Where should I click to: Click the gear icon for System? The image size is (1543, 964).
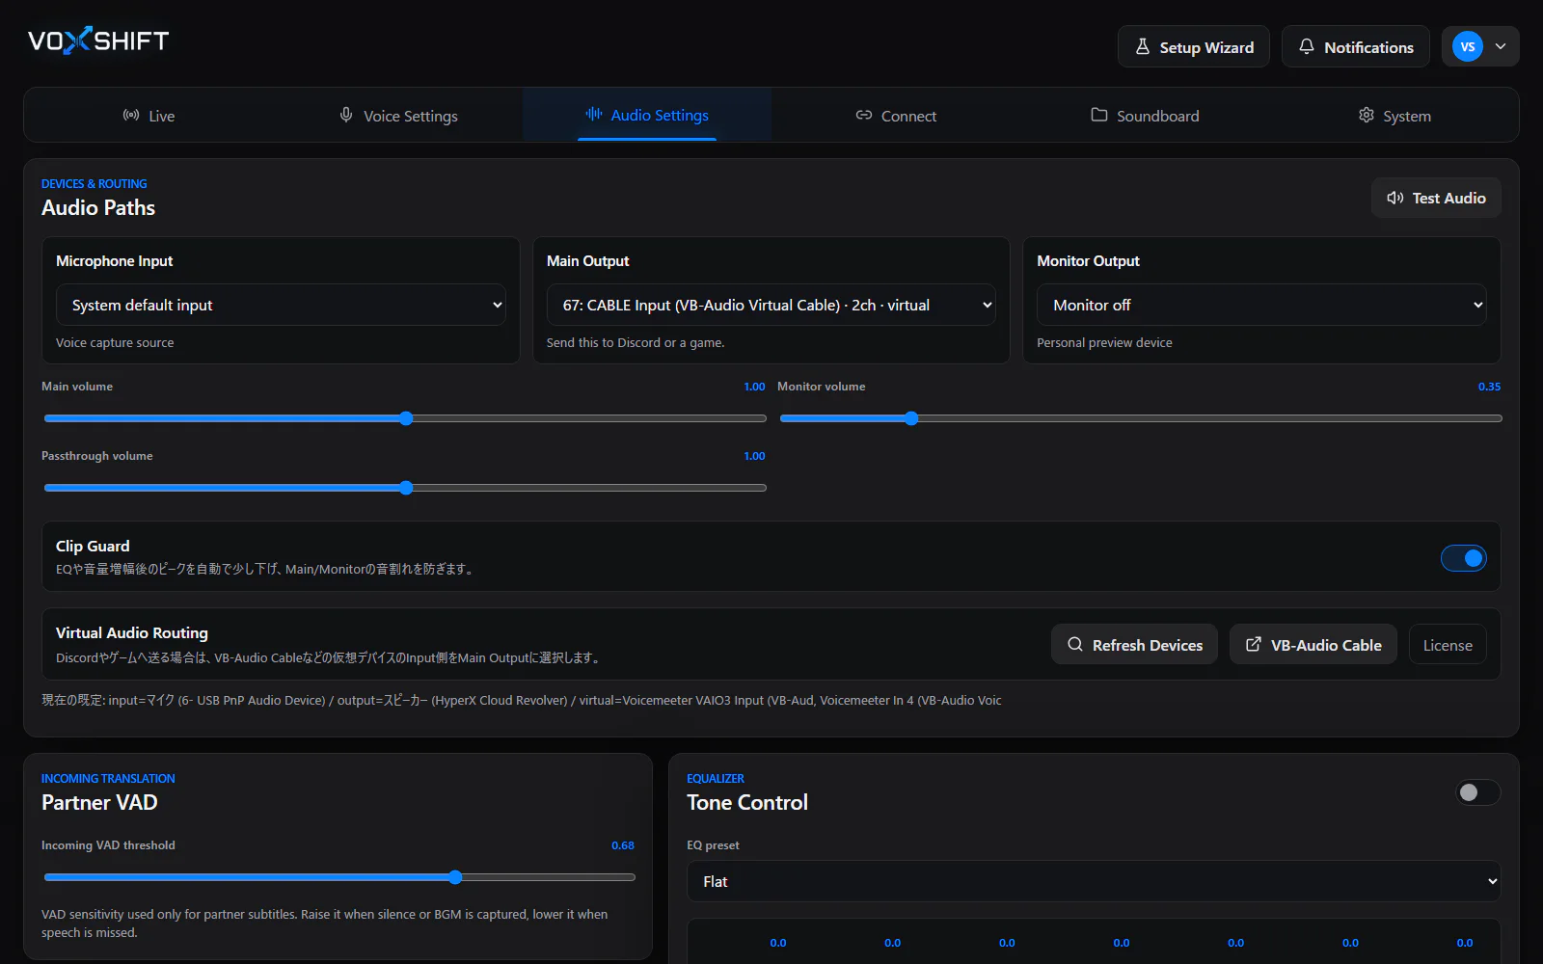pyautogui.click(x=1367, y=115)
